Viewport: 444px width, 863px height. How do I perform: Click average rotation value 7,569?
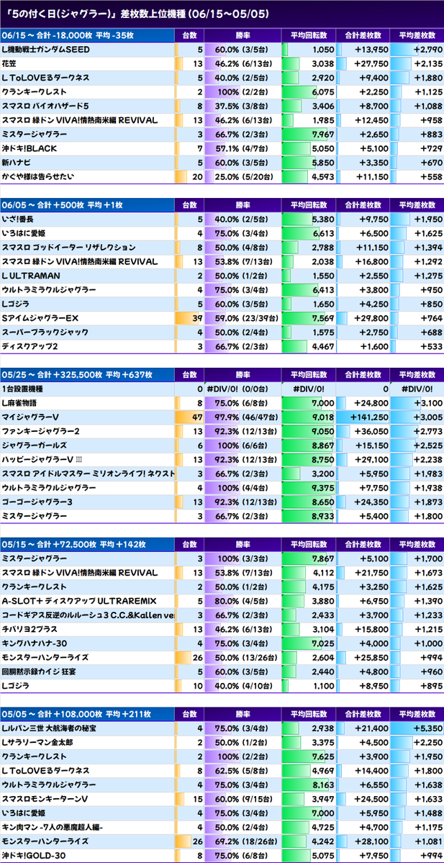(307, 318)
